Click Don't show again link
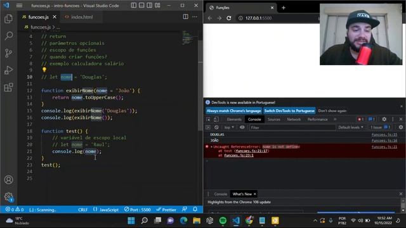Screen dimensions: 406x228 [332, 111]
